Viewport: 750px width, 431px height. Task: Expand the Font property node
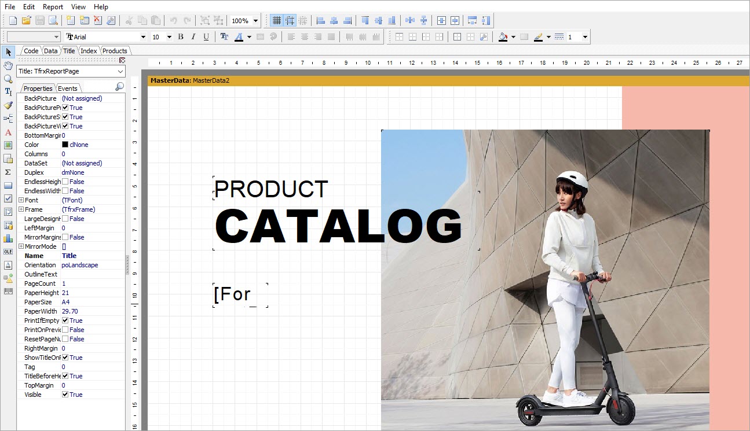coord(21,200)
